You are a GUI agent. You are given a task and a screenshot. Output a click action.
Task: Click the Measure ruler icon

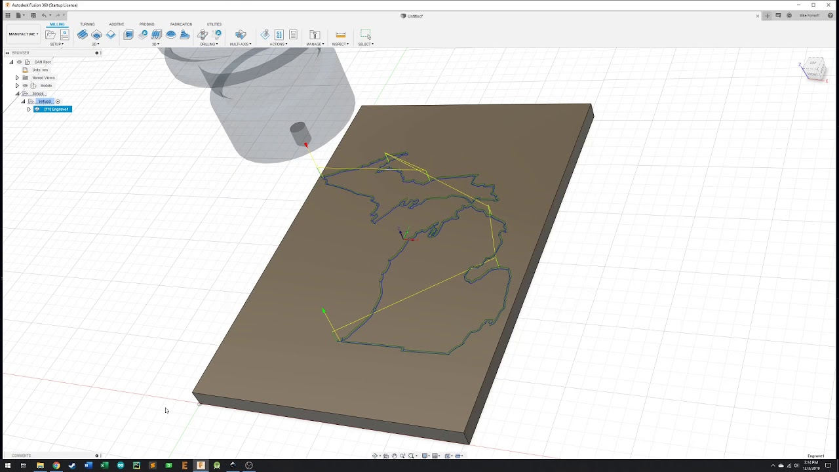coord(341,35)
